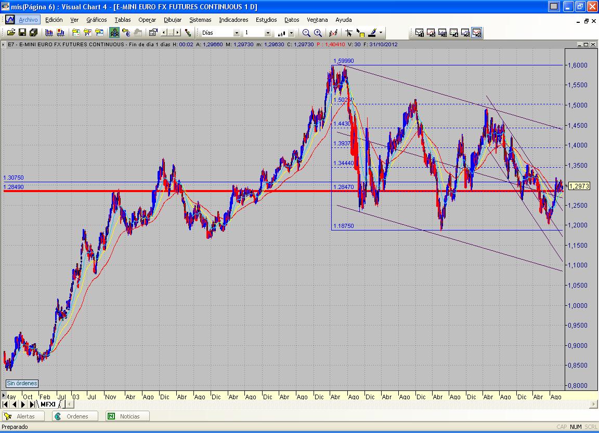The width and height of the screenshot is (599, 433).
Task: Toggle the active workspace monitor 6 icon
Action: click(477, 33)
